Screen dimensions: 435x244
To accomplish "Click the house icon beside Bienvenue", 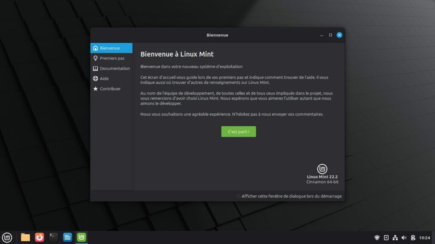I will pyautogui.click(x=96, y=48).
